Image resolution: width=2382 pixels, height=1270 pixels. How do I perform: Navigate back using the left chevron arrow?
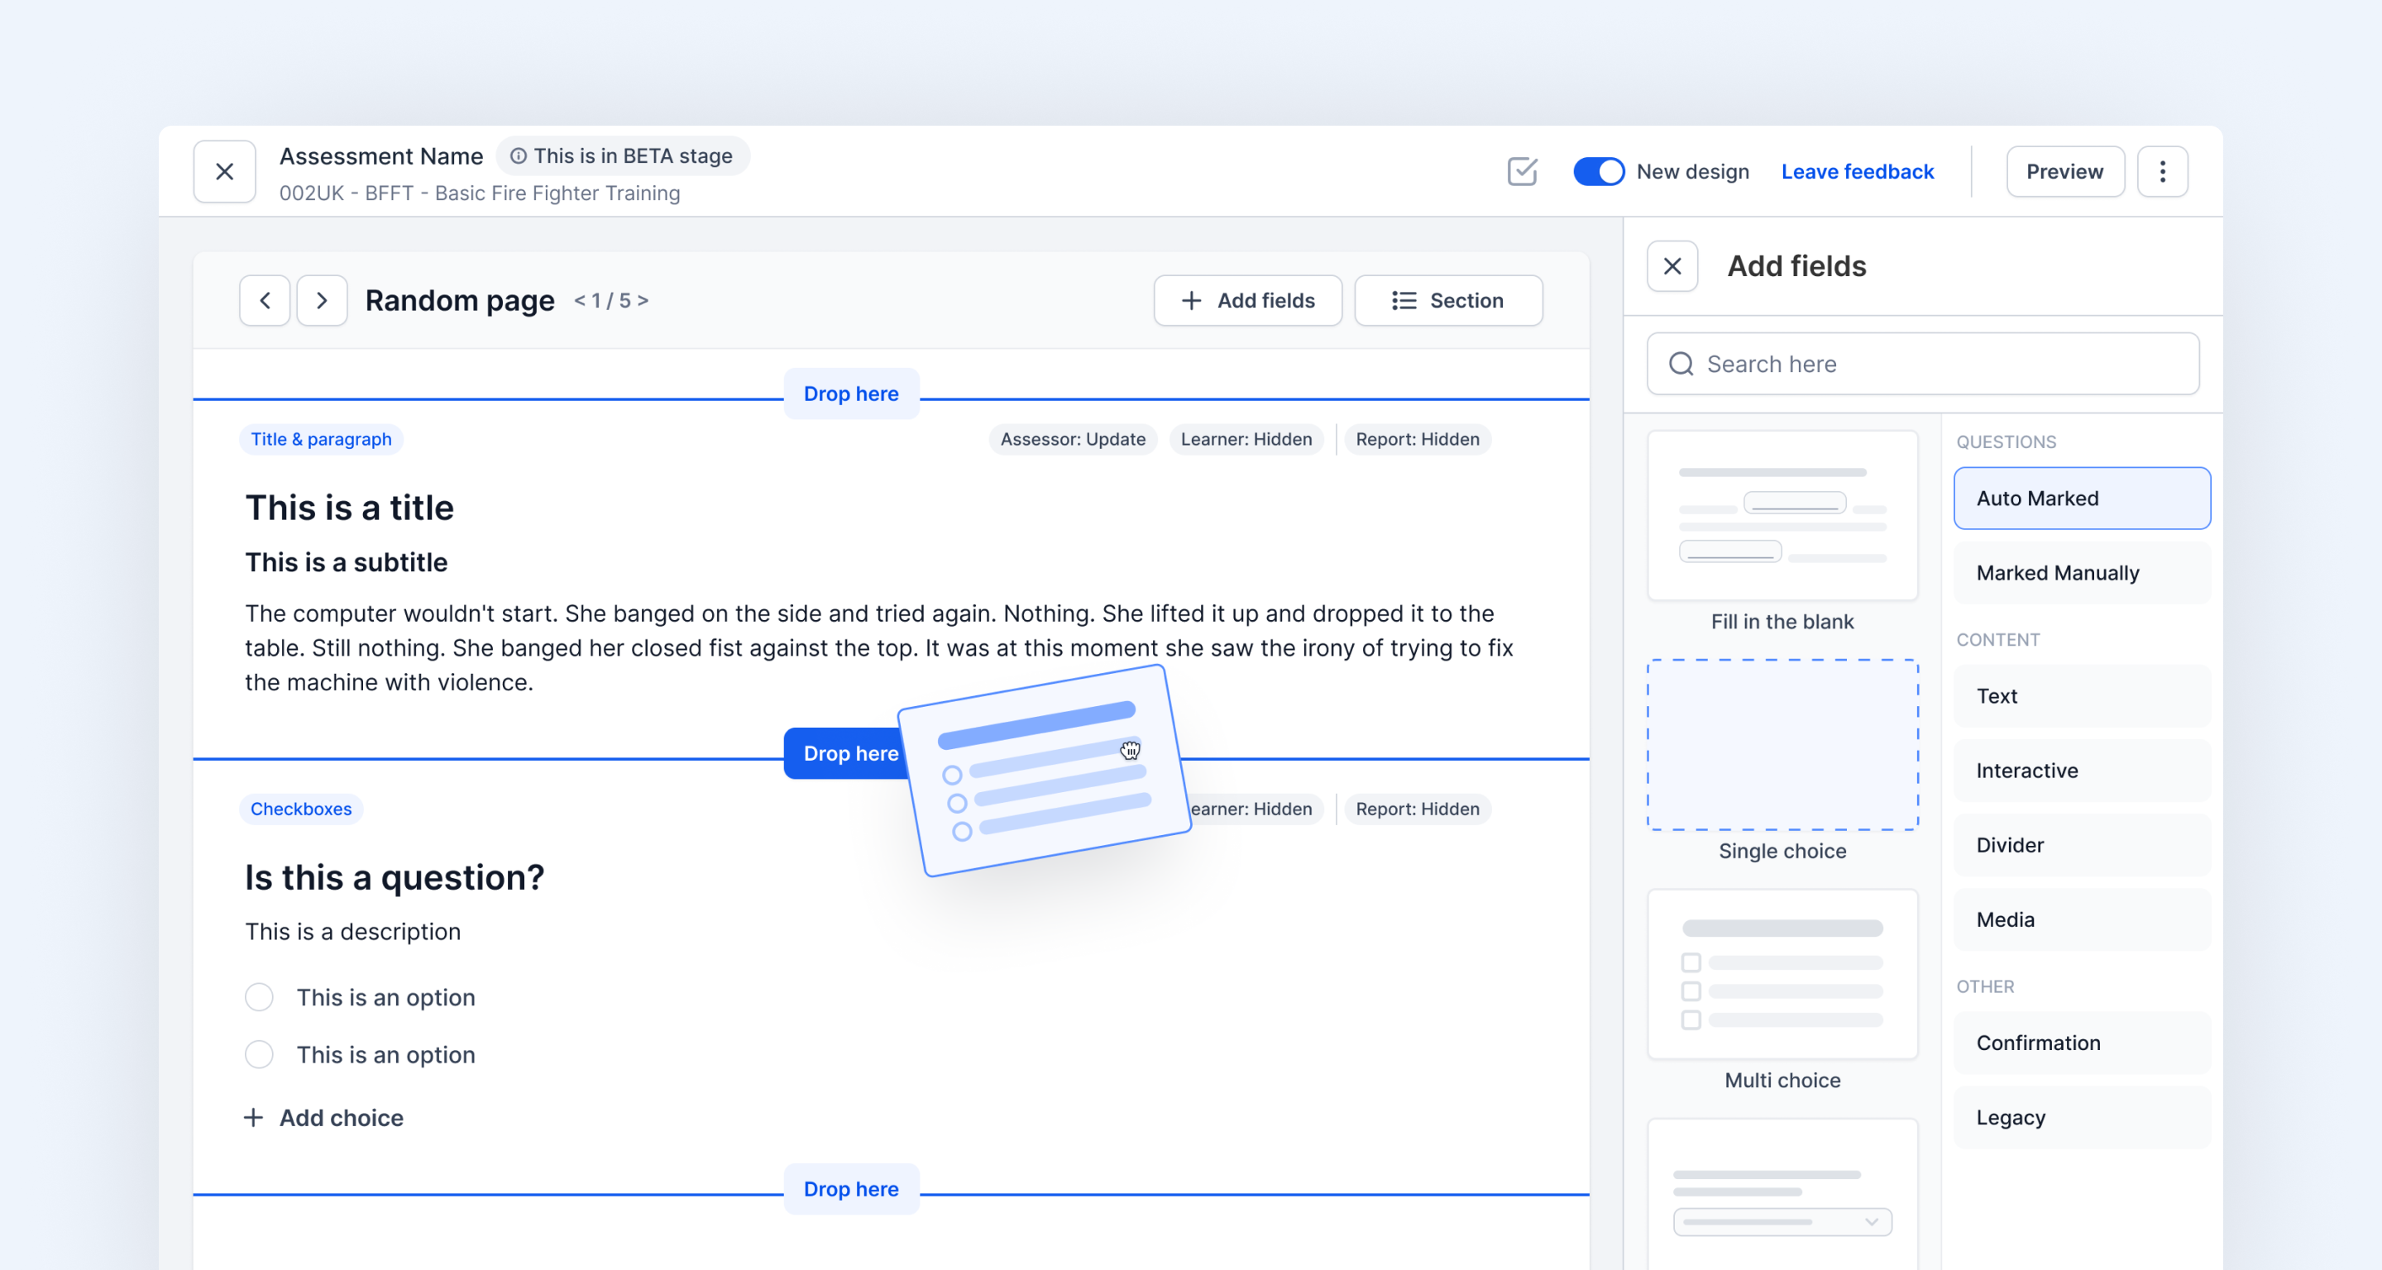coord(264,300)
